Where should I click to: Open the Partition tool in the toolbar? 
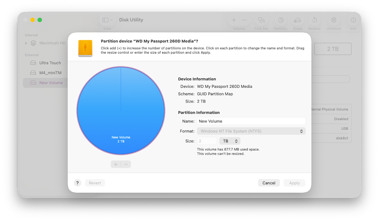coord(281,21)
